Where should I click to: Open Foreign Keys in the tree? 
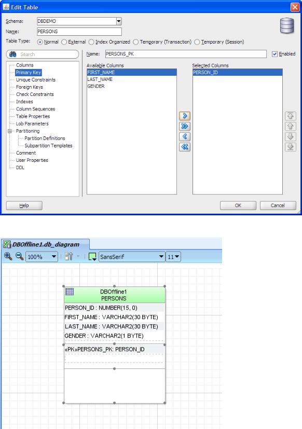[29, 87]
